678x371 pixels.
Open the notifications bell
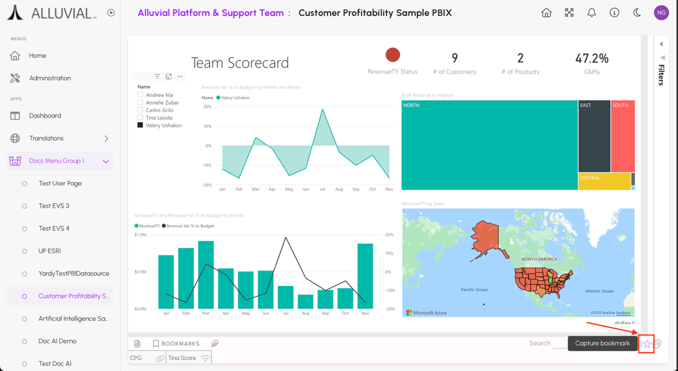(x=592, y=13)
